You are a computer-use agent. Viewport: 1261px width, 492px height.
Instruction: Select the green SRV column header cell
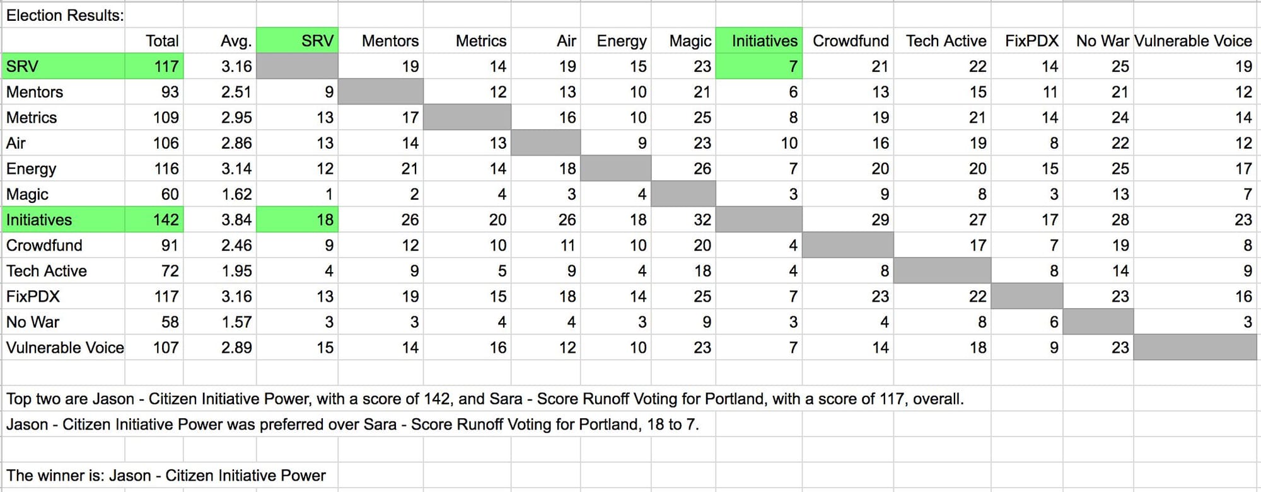(297, 41)
